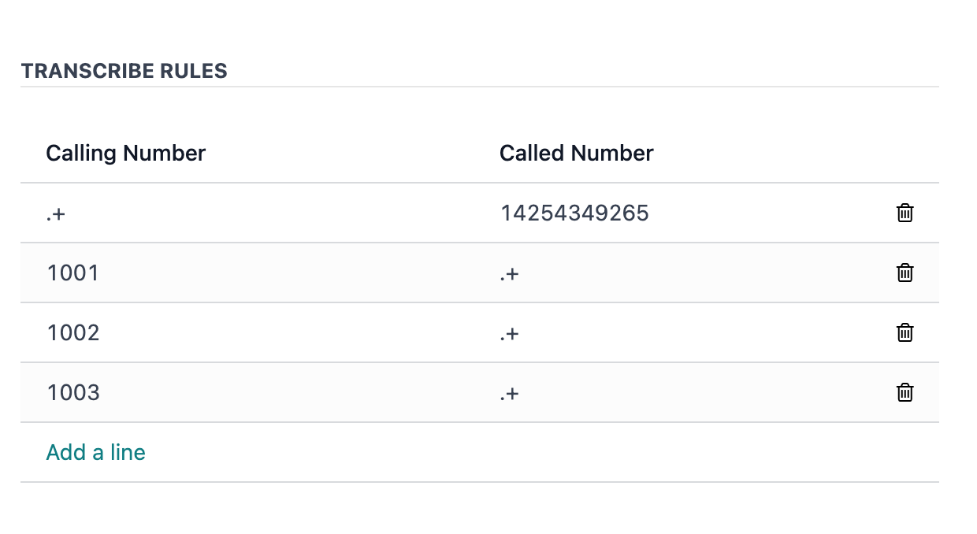
Task: Click the Transcribe Rules section heading
Action: point(124,71)
